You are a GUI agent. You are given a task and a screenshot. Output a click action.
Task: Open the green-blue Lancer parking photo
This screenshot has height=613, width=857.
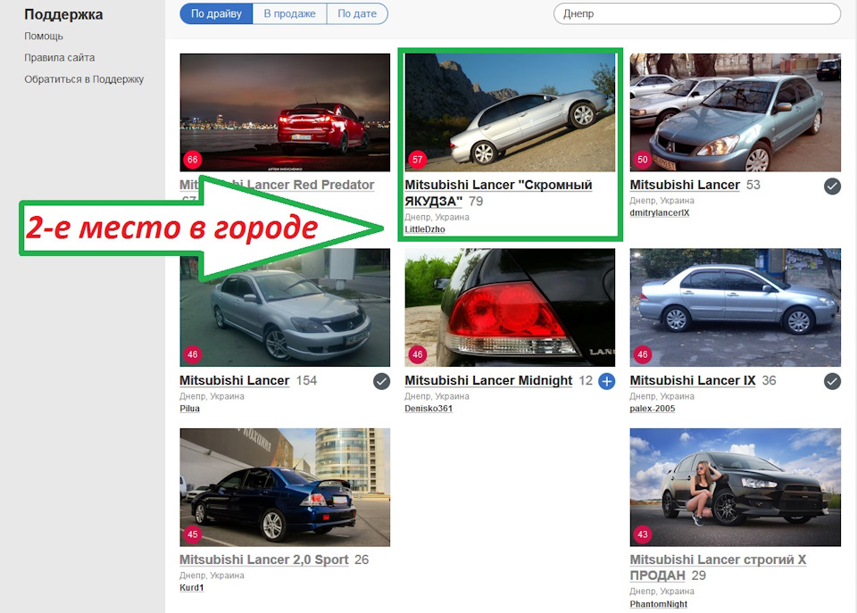pyautogui.click(x=735, y=112)
